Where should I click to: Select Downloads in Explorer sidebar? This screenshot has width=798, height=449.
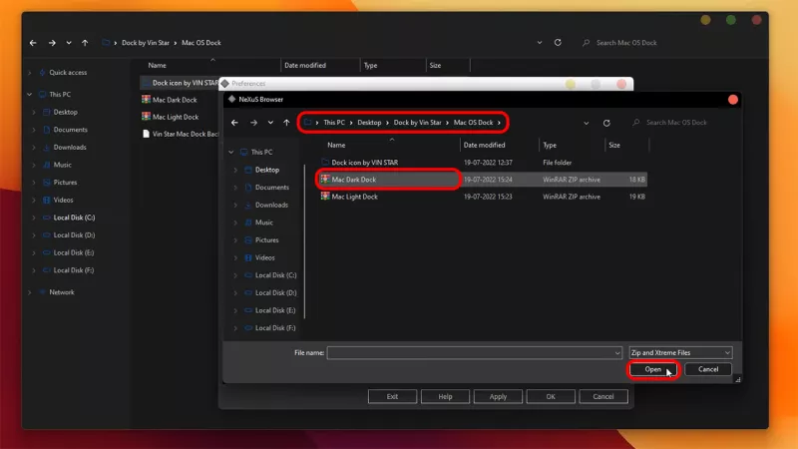click(x=70, y=147)
